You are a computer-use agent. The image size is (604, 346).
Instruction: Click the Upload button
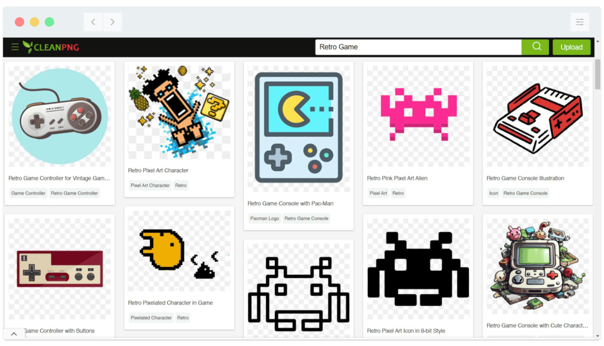tap(571, 47)
